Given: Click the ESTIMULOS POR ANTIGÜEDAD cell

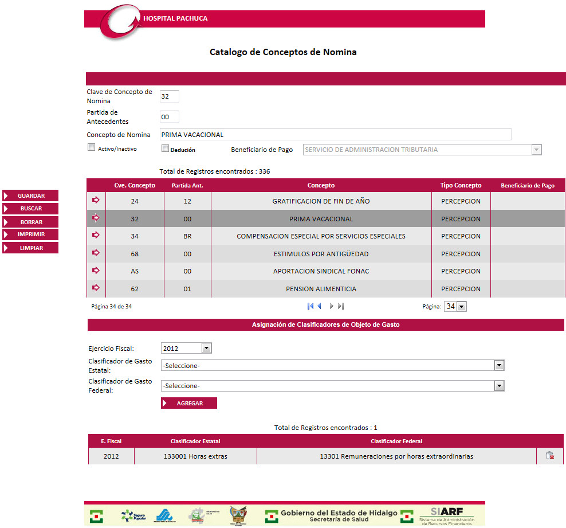Looking at the screenshot, I should [x=321, y=254].
